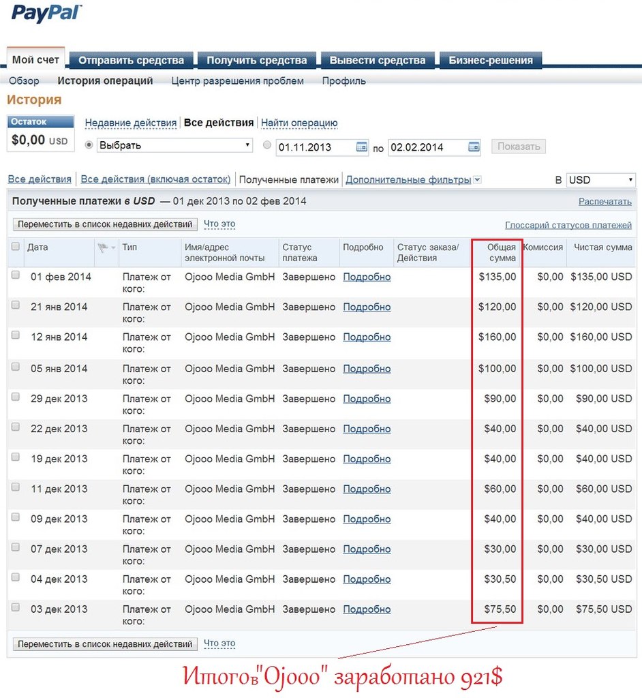Click bottom Переместить в список недавних действий button
This screenshot has height=698, width=642.
[105, 644]
